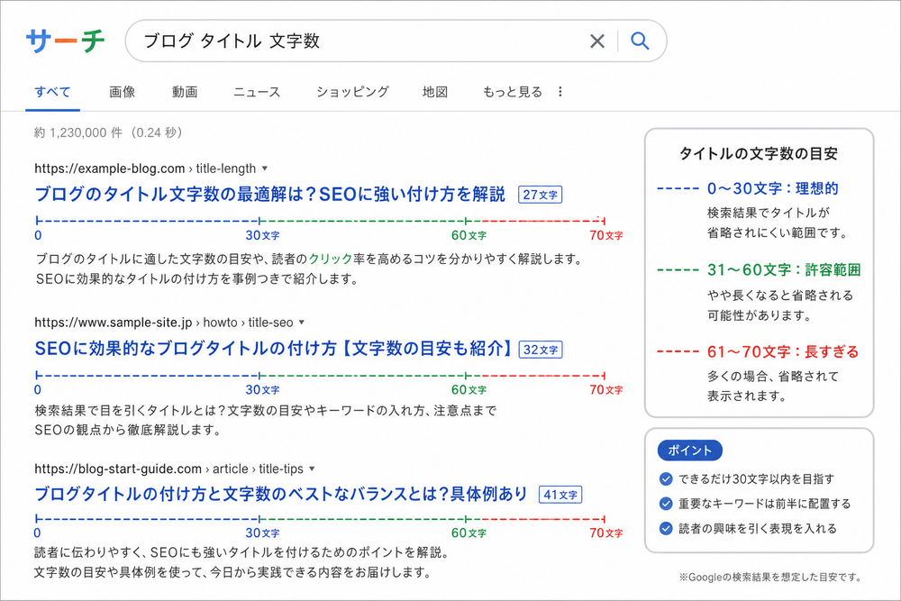The image size is (901, 601).
Task: Click the checkmark beside 読者の興味を引く表現を入れる
Action: click(x=666, y=529)
